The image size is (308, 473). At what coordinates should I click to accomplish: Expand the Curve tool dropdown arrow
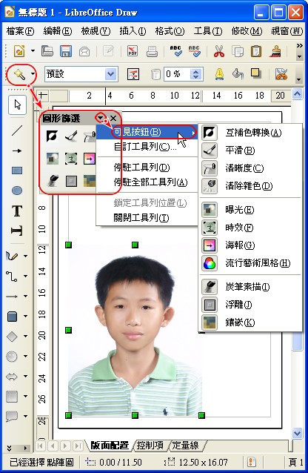26,256
